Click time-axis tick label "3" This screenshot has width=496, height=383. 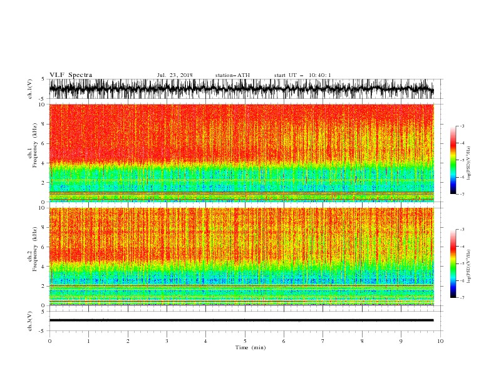point(167,341)
